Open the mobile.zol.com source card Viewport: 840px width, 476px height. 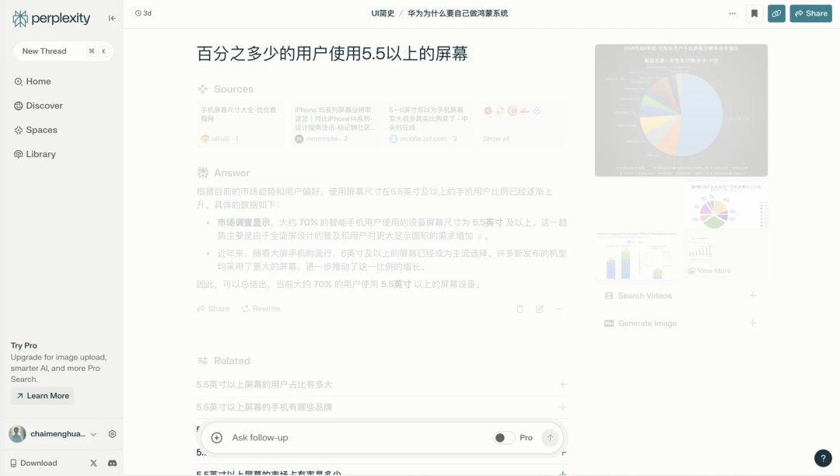[x=429, y=124]
